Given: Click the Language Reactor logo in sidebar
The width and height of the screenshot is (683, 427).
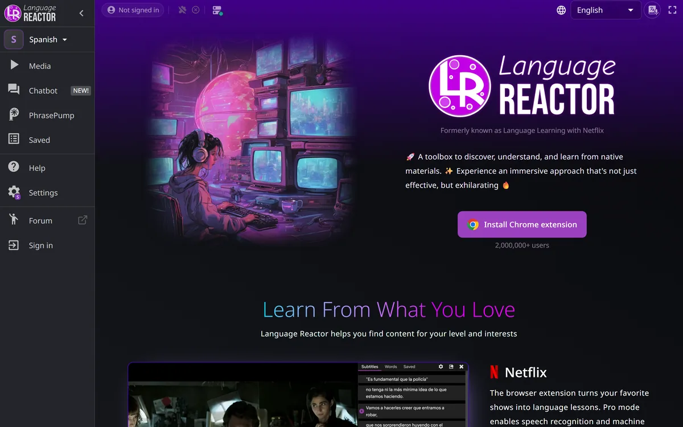Looking at the screenshot, I should (31, 13).
